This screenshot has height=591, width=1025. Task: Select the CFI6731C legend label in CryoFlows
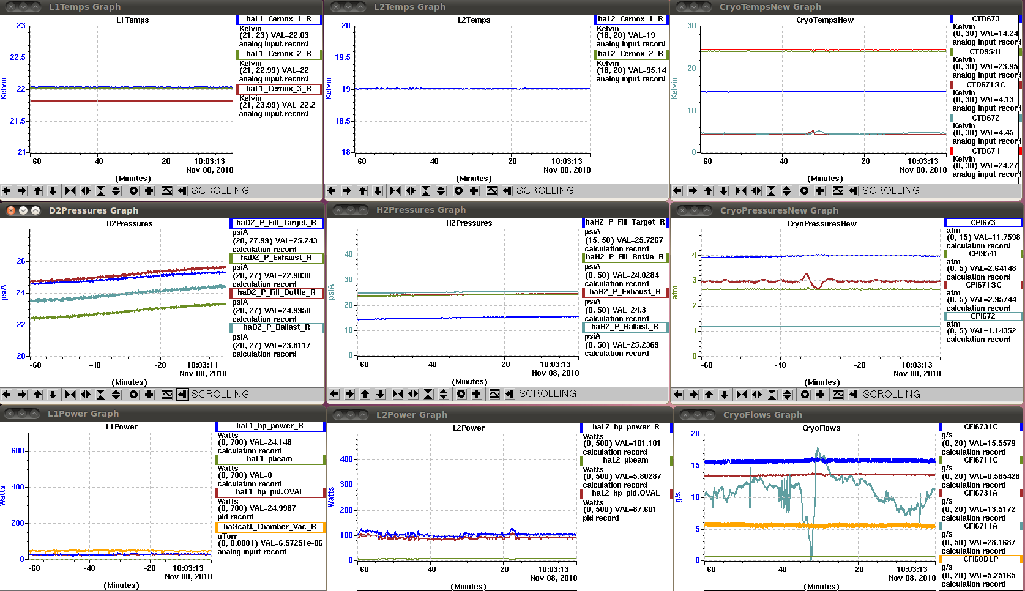pos(981,427)
